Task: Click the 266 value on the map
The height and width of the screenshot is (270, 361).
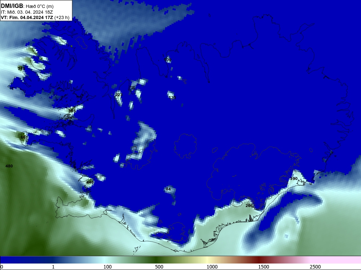Action: [x=249, y=206]
